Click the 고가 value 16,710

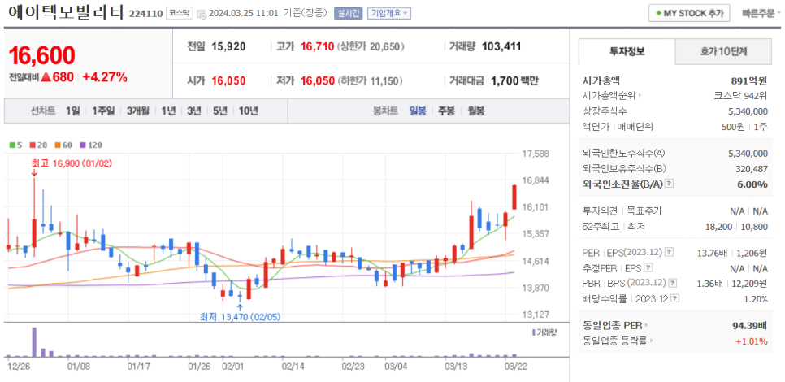click(318, 46)
